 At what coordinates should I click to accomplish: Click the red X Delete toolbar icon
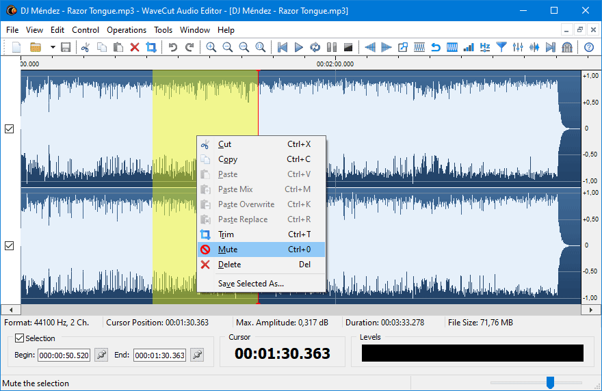[x=135, y=47]
